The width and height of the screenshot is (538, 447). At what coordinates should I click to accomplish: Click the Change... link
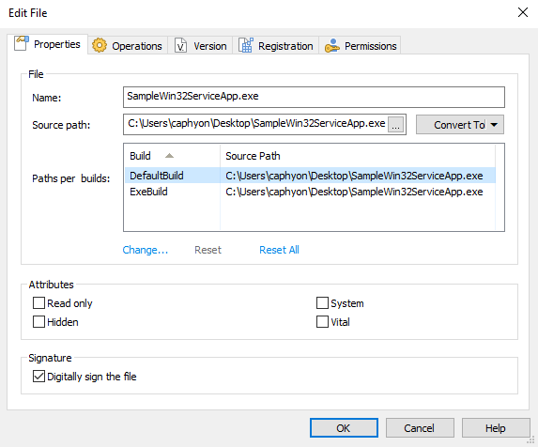[146, 250]
